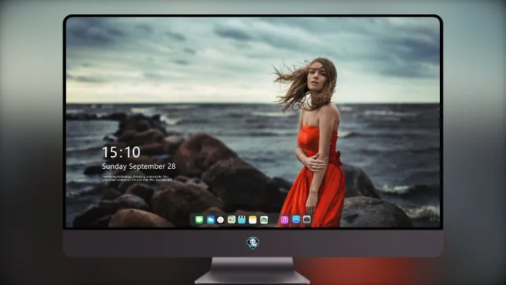Viewport: 506px width, 285px height.
Task: Launch the teal clapperboard video app
Action: [x=242, y=219]
